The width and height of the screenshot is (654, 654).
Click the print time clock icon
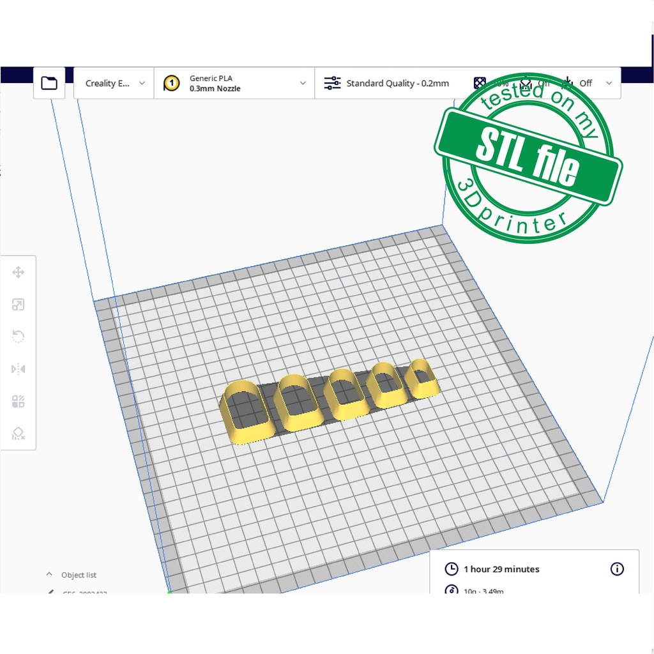[x=451, y=569]
